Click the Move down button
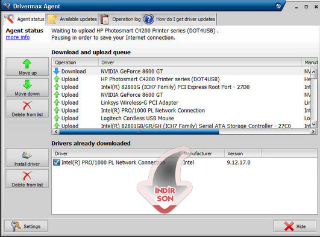This screenshot has width=320, height=237. pyautogui.click(x=27, y=88)
